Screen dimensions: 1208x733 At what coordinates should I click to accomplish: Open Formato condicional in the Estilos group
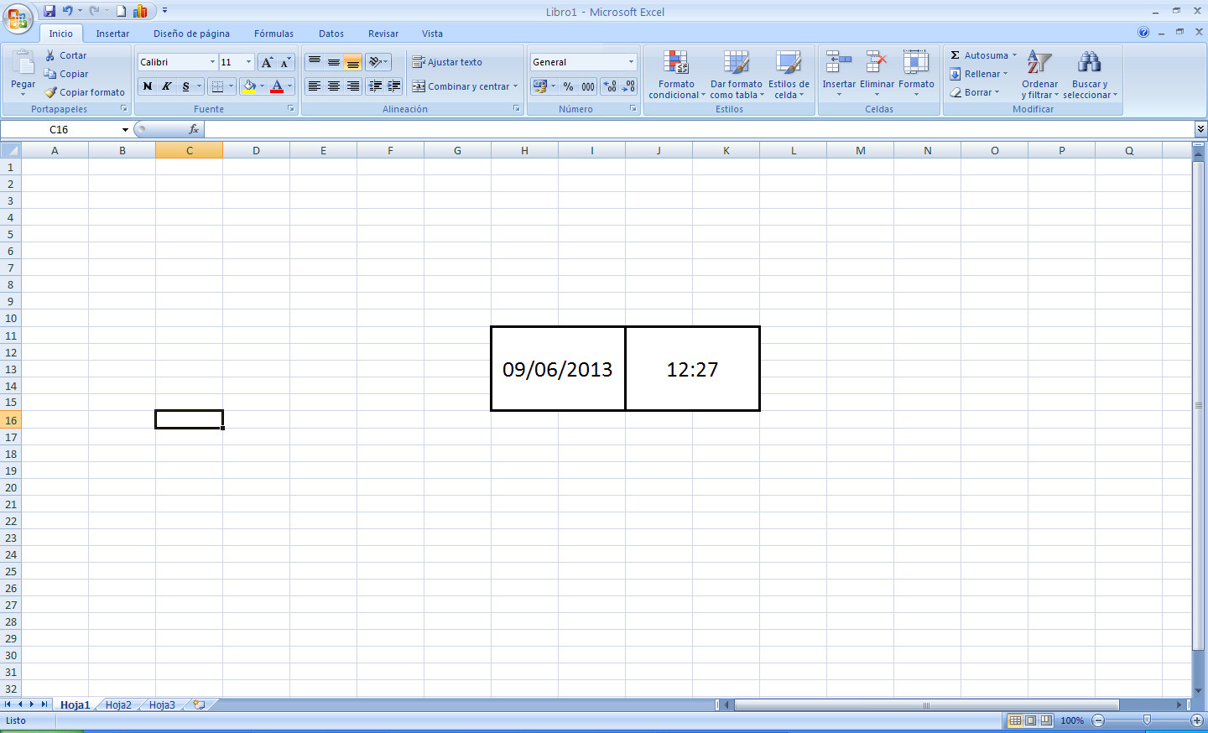675,75
